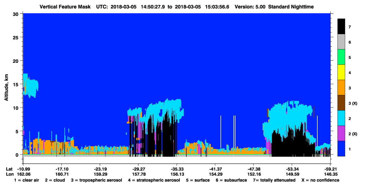Click the yellow stratospheric aerosol swatch
Screen dimensions: 367x188
(x=341, y=72)
